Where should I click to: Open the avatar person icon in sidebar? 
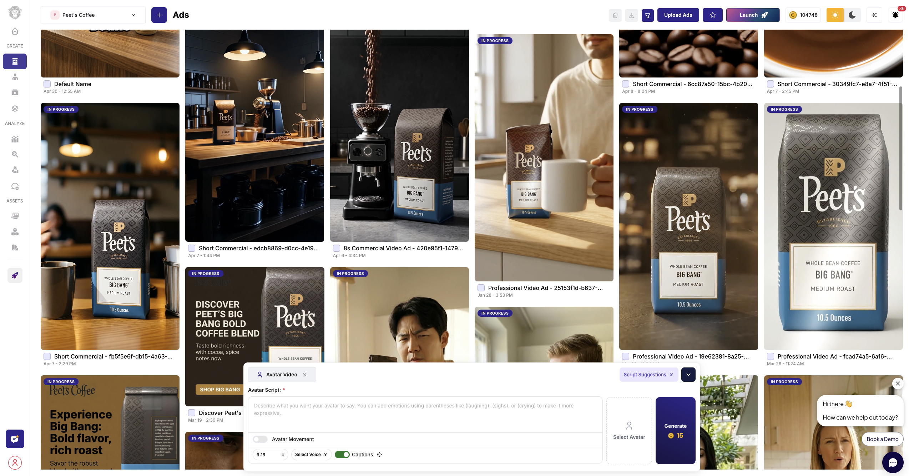click(x=15, y=77)
